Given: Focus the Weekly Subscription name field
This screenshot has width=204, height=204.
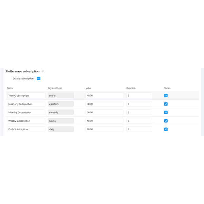Looking at the screenshot, I should (26, 121).
